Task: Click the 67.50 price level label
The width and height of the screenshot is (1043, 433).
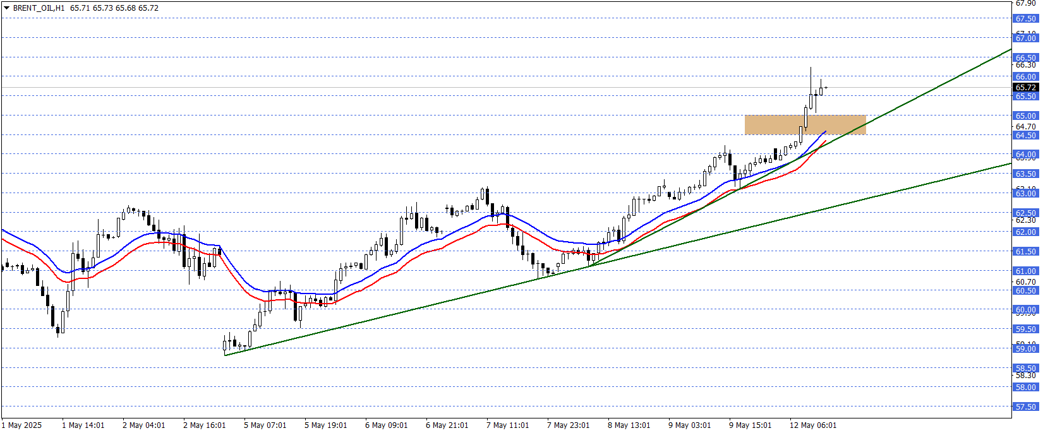Action: (1025, 19)
